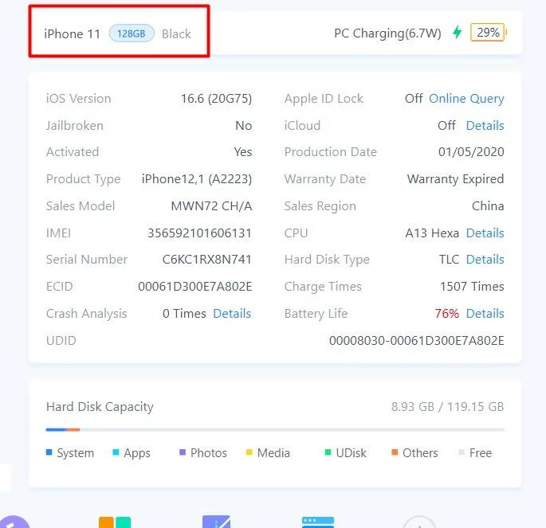Click the iPhone 11 device name
The image size is (546, 528).
click(x=72, y=33)
